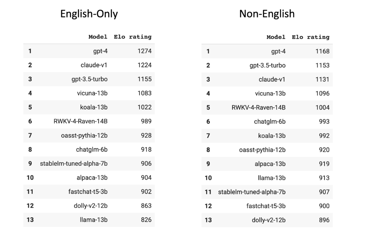Click the Non-English table title
This screenshot has width=370, height=234.
click(x=267, y=14)
